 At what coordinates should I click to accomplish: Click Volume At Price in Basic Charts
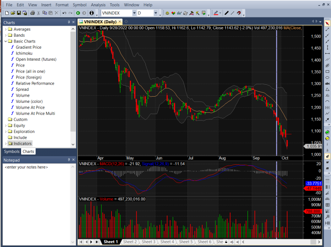(30, 107)
